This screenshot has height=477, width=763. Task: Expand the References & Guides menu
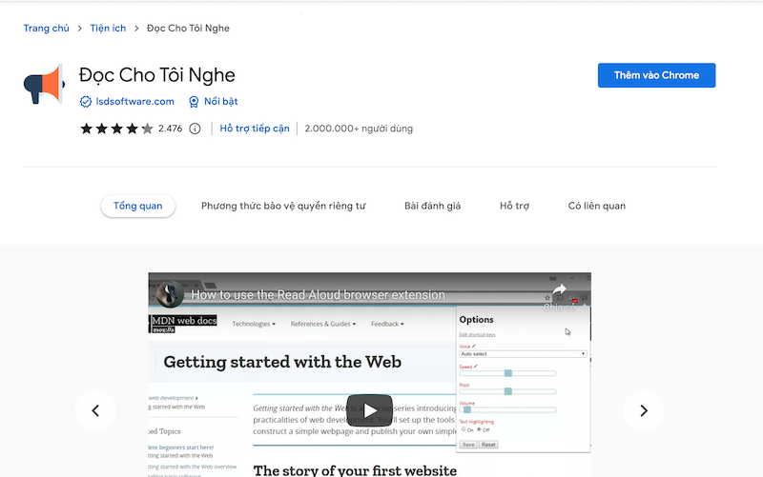(322, 324)
